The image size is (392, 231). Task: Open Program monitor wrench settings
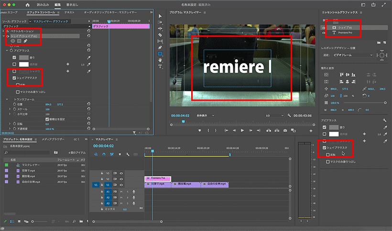289,116
